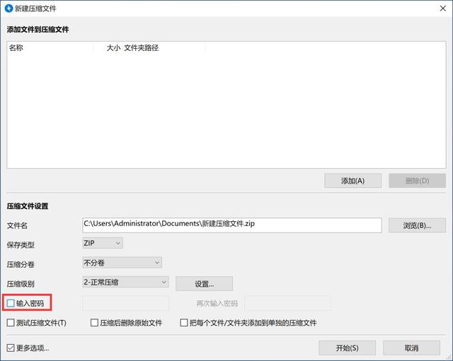
Task: Close the 新建压缩文件 dialog window
Action: tap(443, 8)
